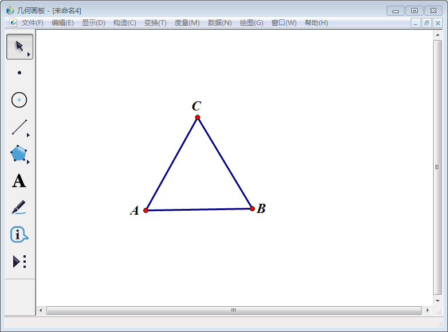This screenshot has width=448, height=332.
Task: Open the 编辑(E) menu
Action: coord(62,23)
